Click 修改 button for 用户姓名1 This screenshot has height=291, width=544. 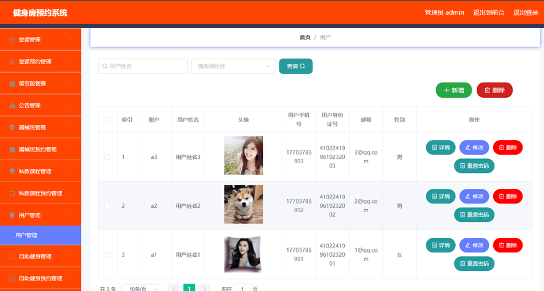474,245
